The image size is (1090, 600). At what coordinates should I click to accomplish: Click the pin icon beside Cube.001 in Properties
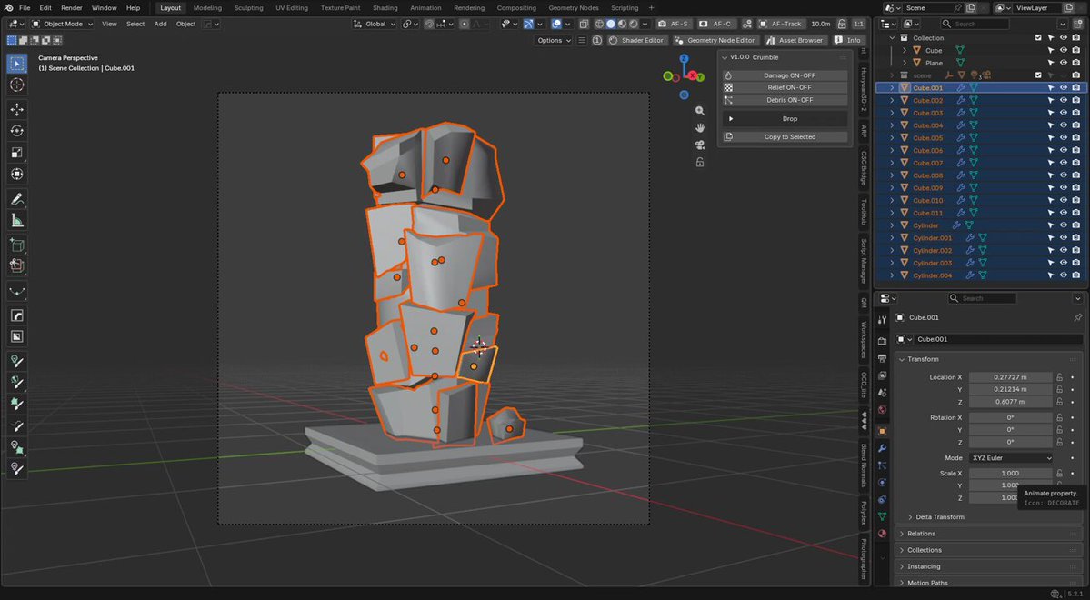(1076, 318)
